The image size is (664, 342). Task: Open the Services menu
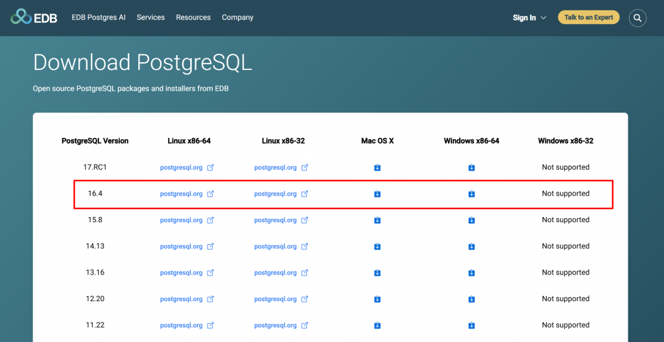(150, 17)
